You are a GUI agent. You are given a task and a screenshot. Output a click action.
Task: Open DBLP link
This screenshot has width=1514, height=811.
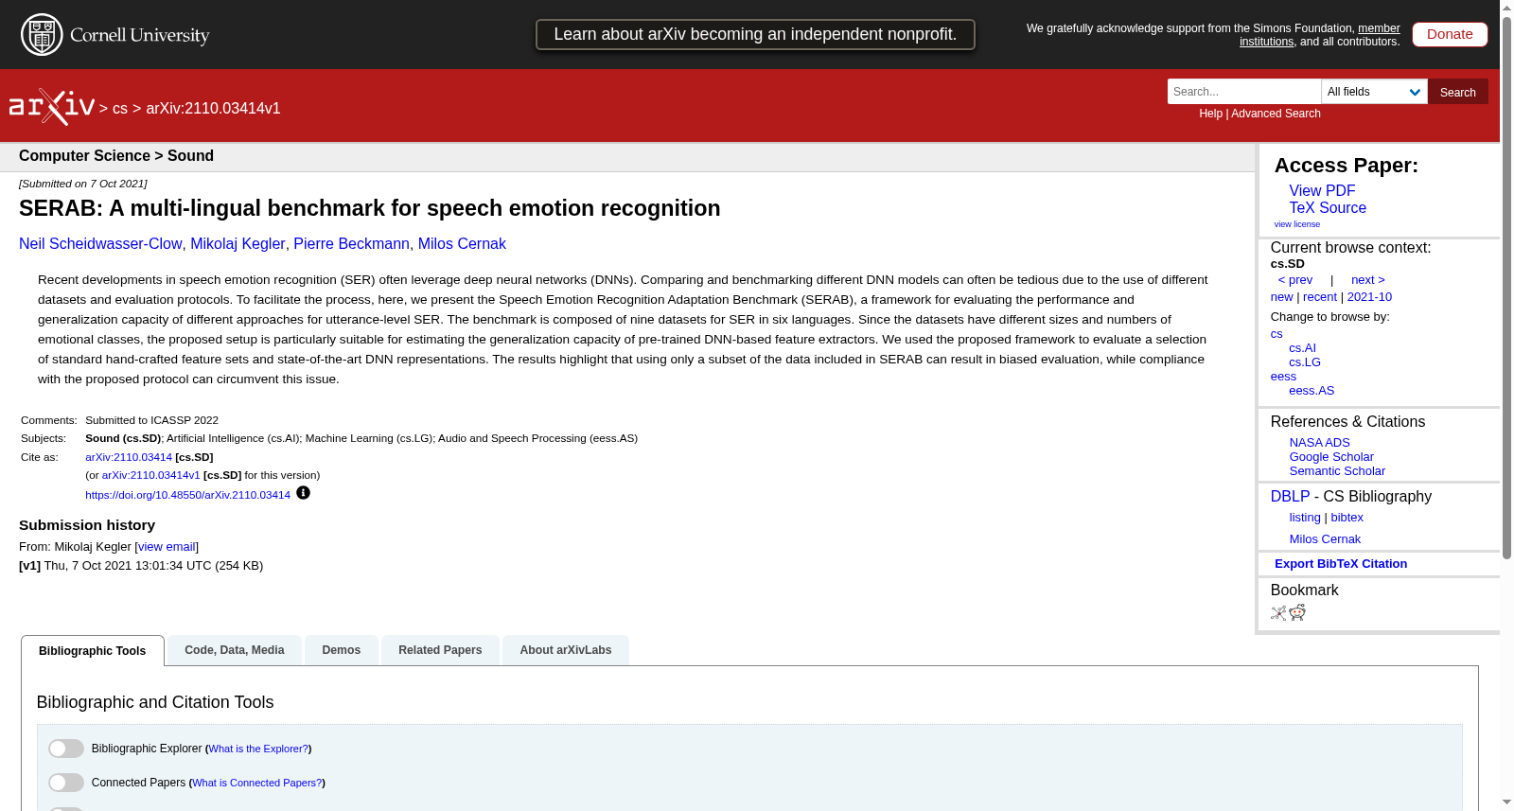click(x=1290, y=497)
